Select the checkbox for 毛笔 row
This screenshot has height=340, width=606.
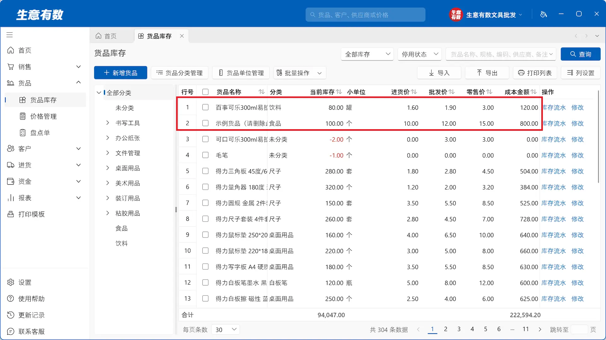pyautogui.click(x=205, y=155)
